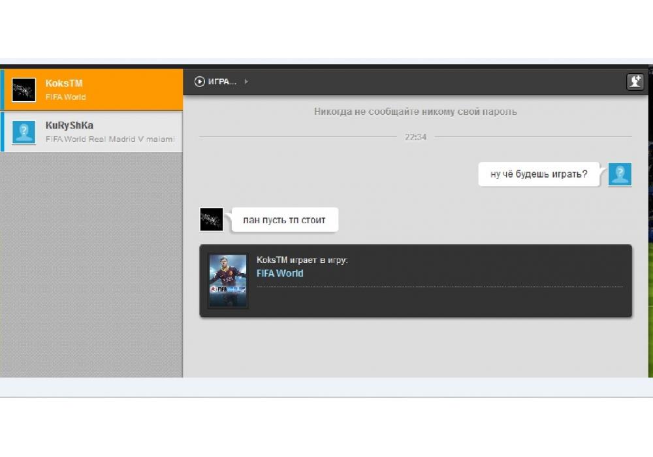Open the FIFA World cover art thumbnail

[x=228, y=281]
